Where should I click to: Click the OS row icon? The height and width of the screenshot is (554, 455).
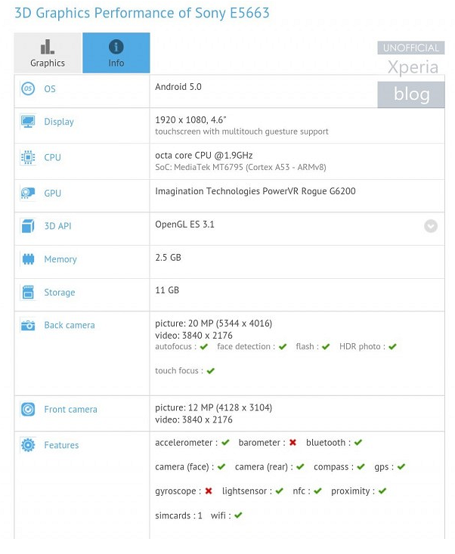pyautogui.click(x=28, y=89)
